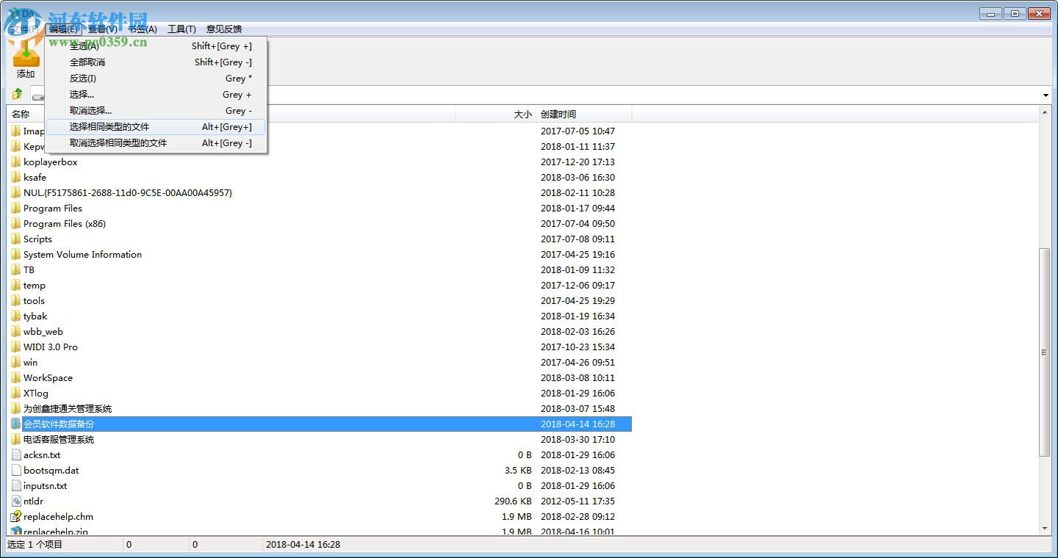Click the XTlog folder icon

[16, 393]
